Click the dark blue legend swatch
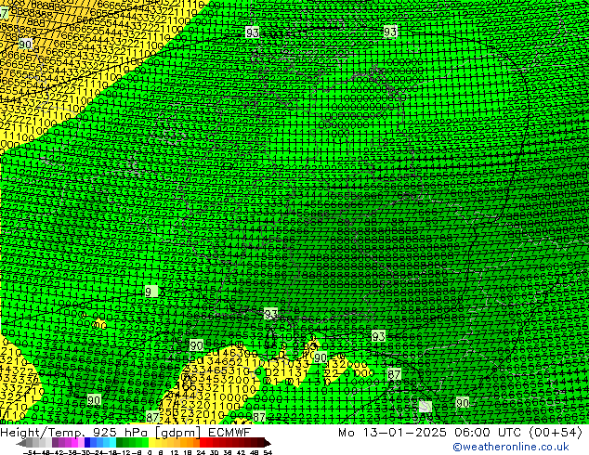589x455 pixels. (x=87, y=443)
